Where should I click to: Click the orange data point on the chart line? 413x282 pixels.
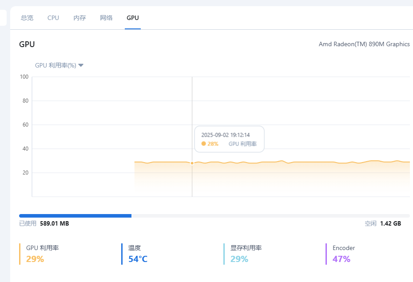[x=192, y=163]
